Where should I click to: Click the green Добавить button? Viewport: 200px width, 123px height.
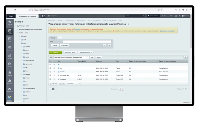[56, 53]
